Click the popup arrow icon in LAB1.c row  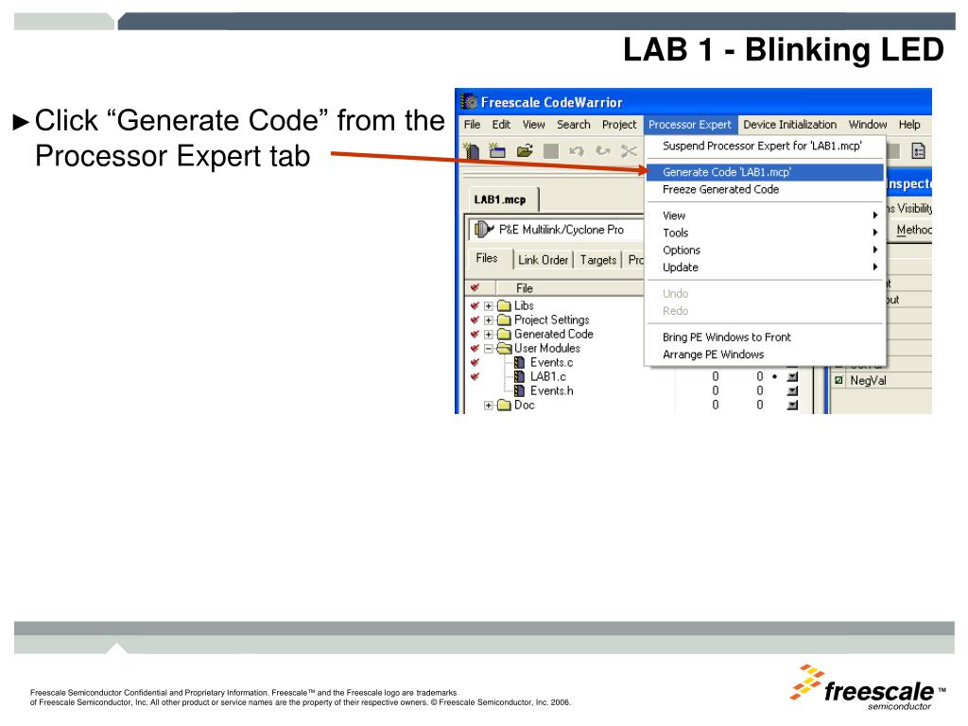tap(793, 376)
